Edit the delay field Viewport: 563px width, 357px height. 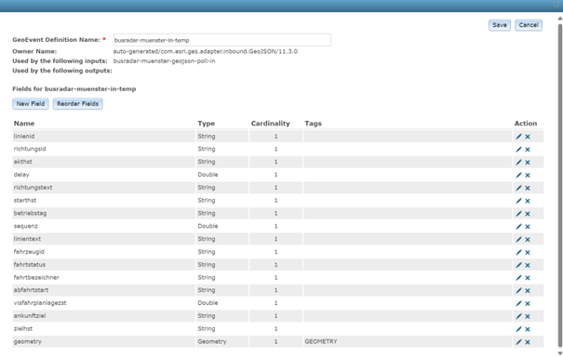coord(518,175)
